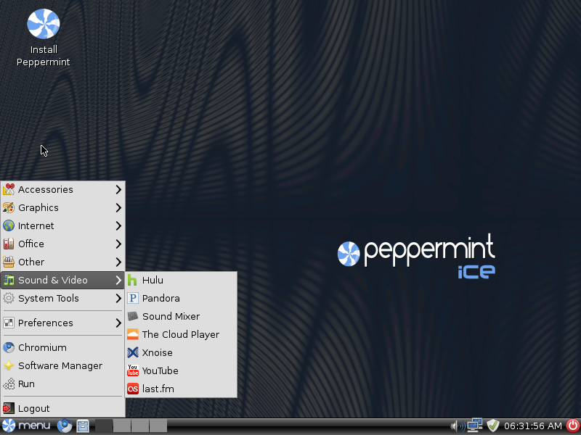Open the Sound Mixer application
Image resolution: width=581 pixels, height=435 pixels.
[x=171, y=317]
